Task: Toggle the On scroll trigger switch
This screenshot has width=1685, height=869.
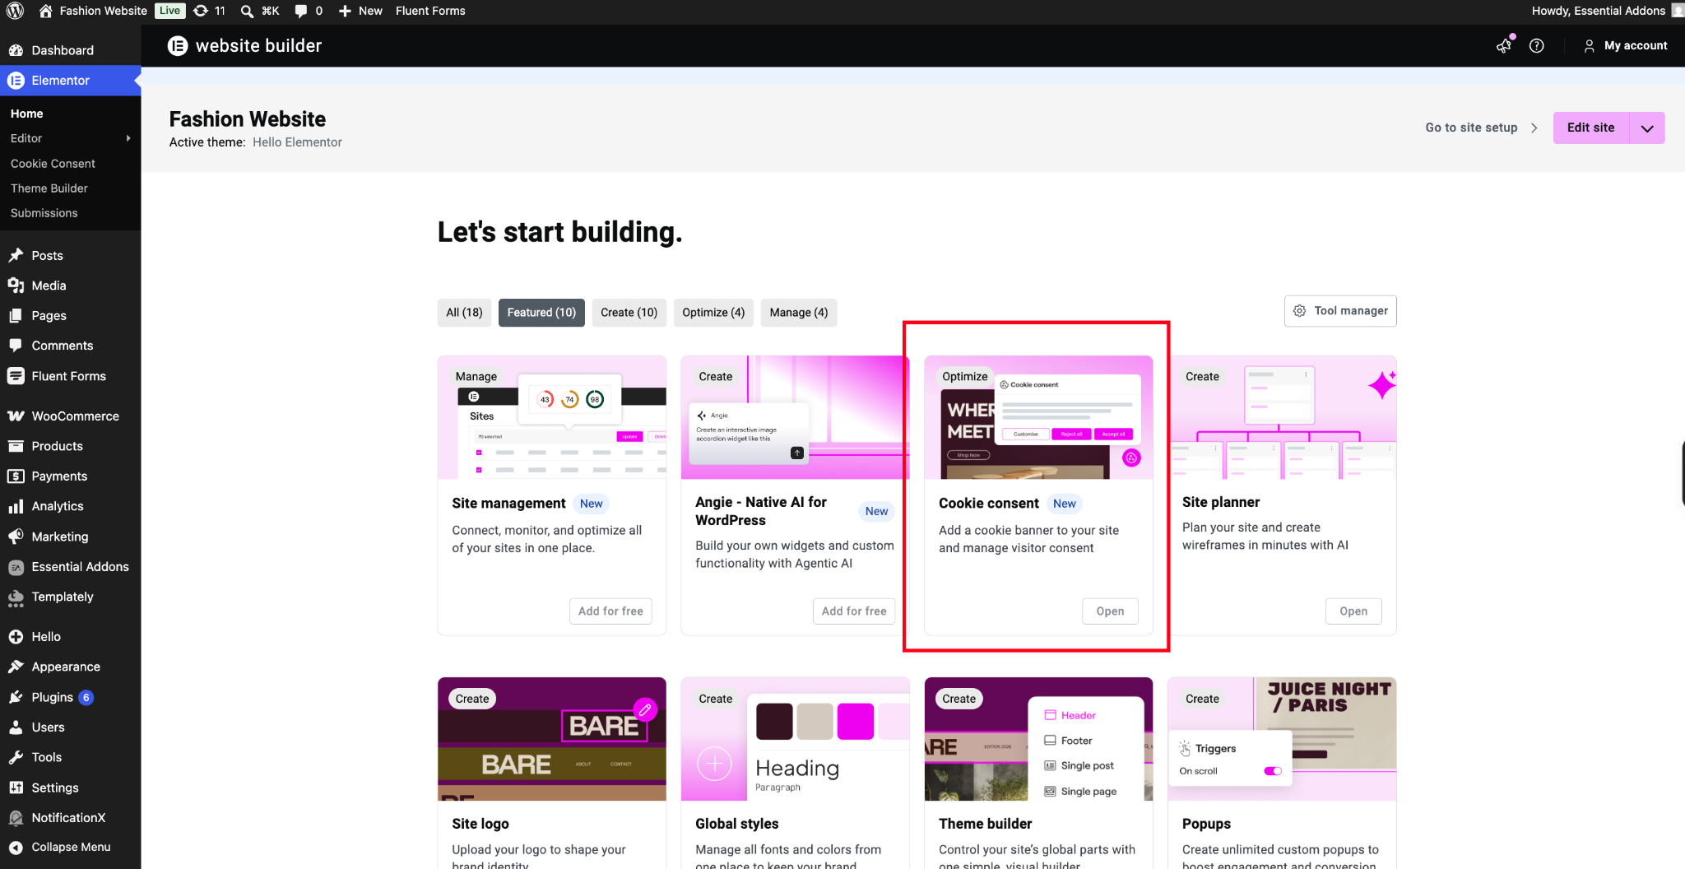Action: pos(1273,771)
